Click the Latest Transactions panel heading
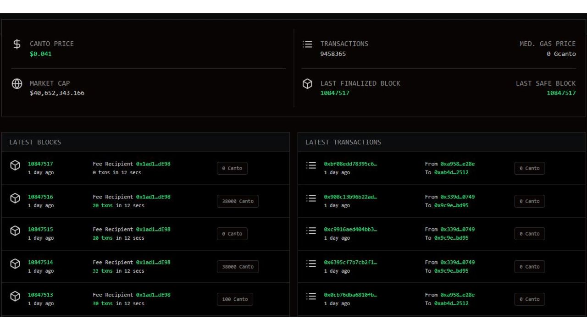587x330 pixels. click(343, 142)
